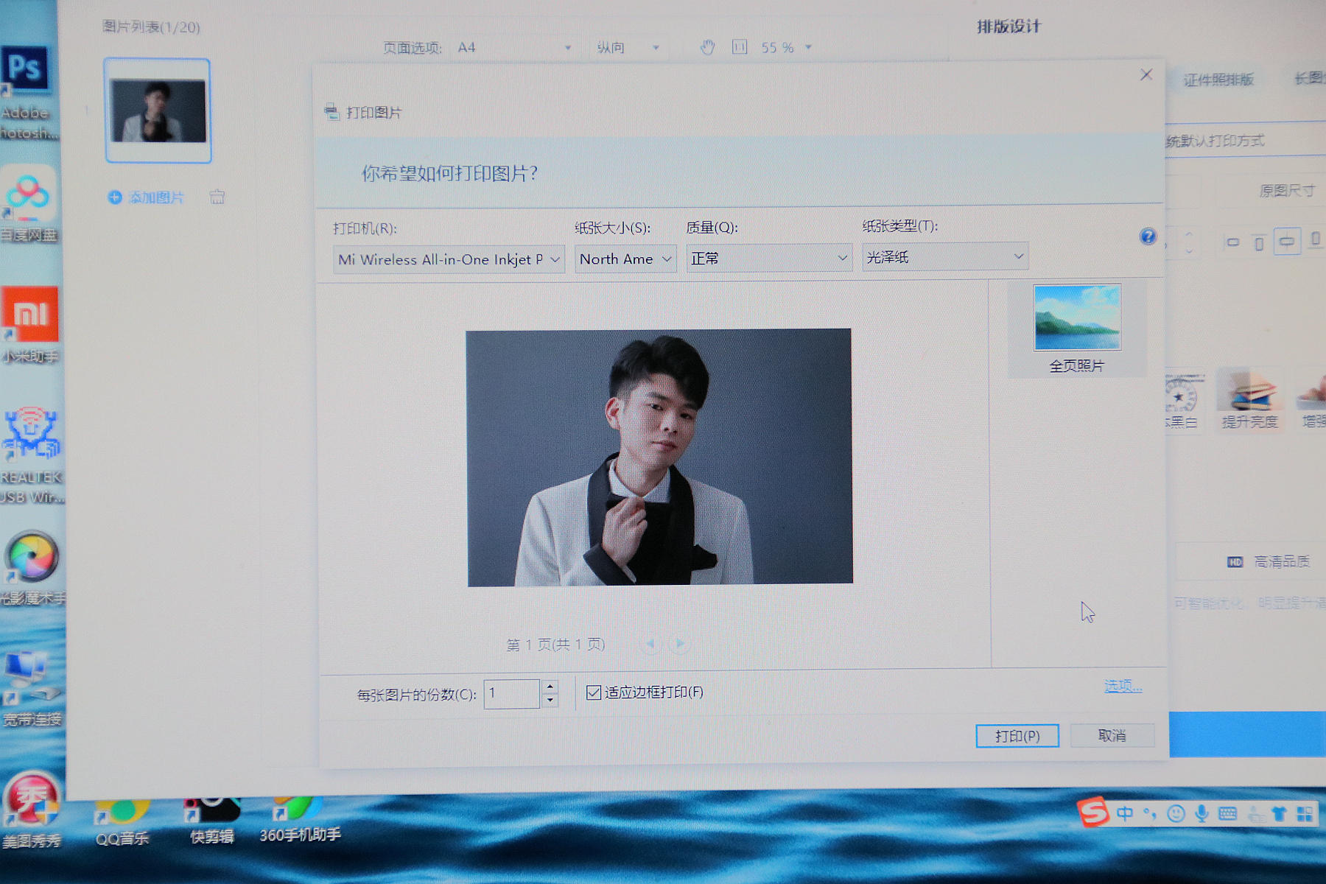Go to previous page arrow in preview
Image resolution: width=1326 pixels, height=884 pixels.
[x=650, y=644]
